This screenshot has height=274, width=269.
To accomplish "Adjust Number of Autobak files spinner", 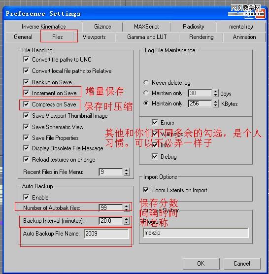I will pos(127,208).
